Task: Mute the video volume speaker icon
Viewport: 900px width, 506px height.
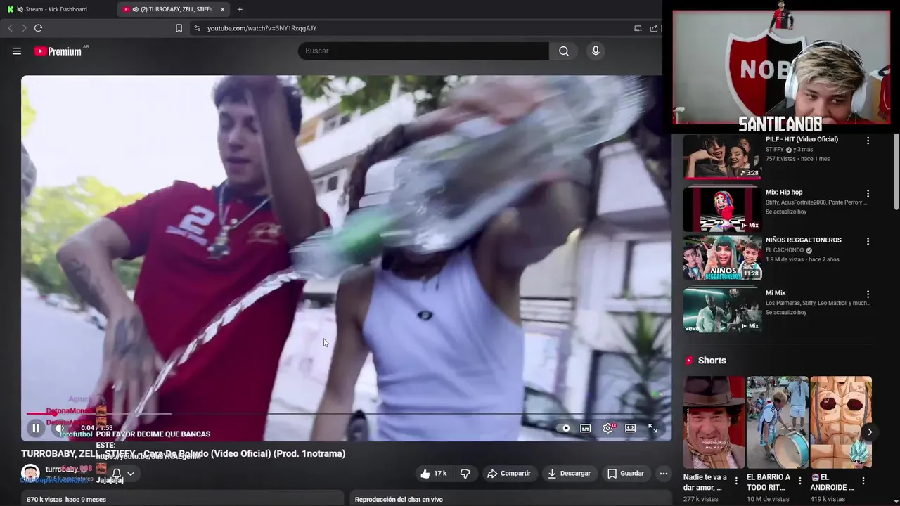Action: pyautogui.click(x=60, y=428)
